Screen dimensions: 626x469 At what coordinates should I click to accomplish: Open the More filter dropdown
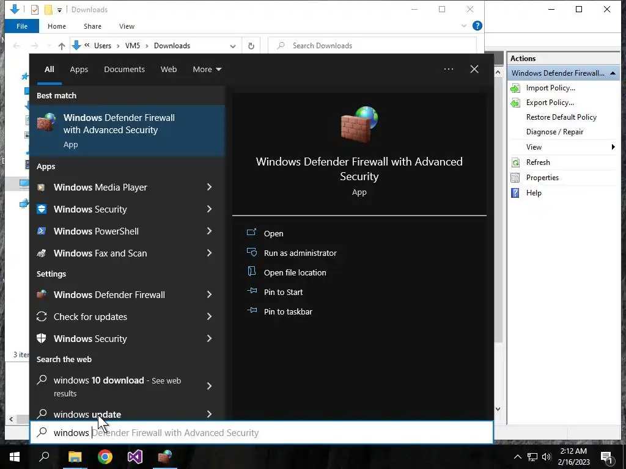pyautogui.click(x=207, y=70)
